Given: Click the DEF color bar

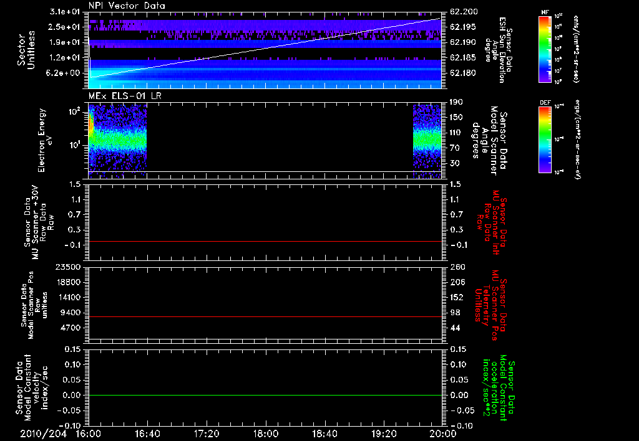Looking at the screenshot, I should pyautogui.click(x=545, y=140).
